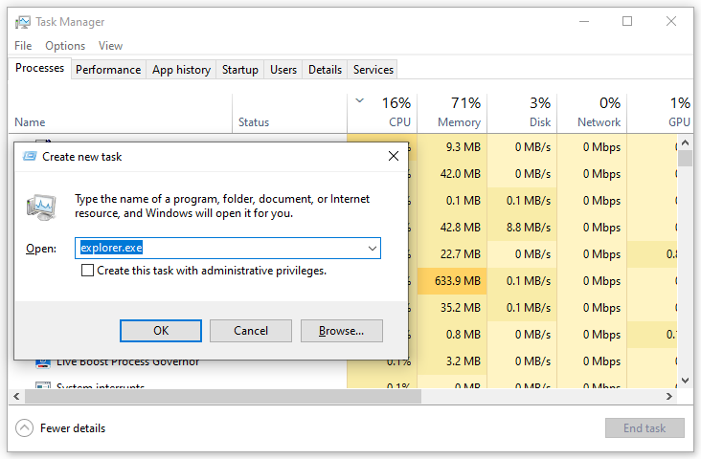Viewport: 701px width, 459px height.
Task: Click the horizontal scrollbar left arrow
Action: pyautogui.click(x=16, y=396)
